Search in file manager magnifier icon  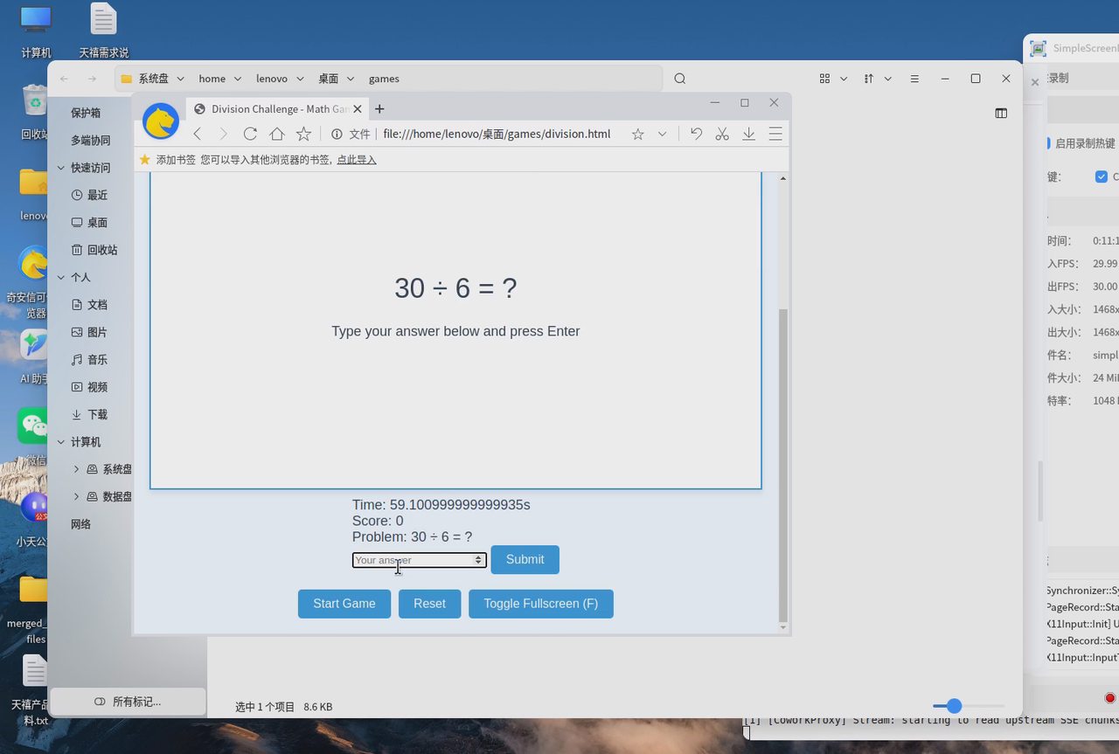tap(680, 79)
